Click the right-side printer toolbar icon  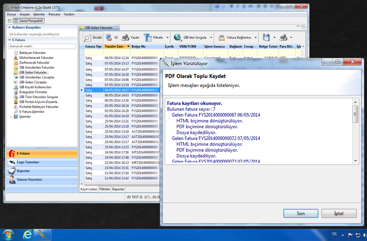coord(283,37)
